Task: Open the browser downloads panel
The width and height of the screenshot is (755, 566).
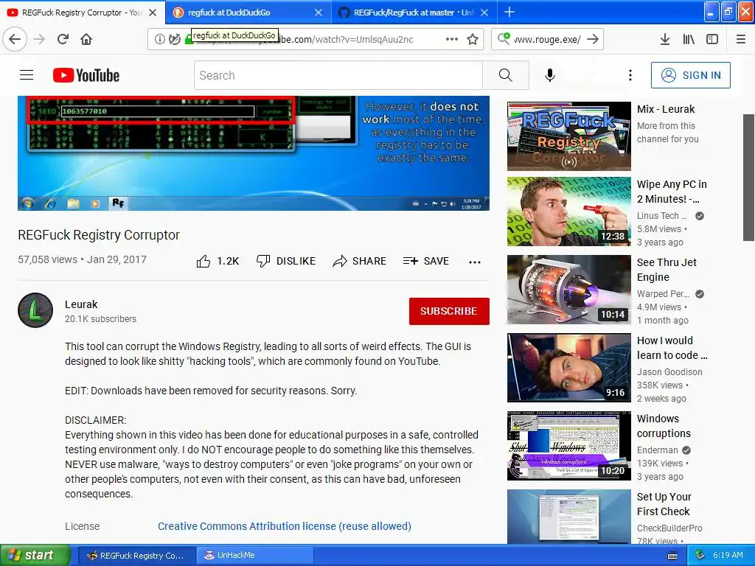Action: click(x=665, y=39)
